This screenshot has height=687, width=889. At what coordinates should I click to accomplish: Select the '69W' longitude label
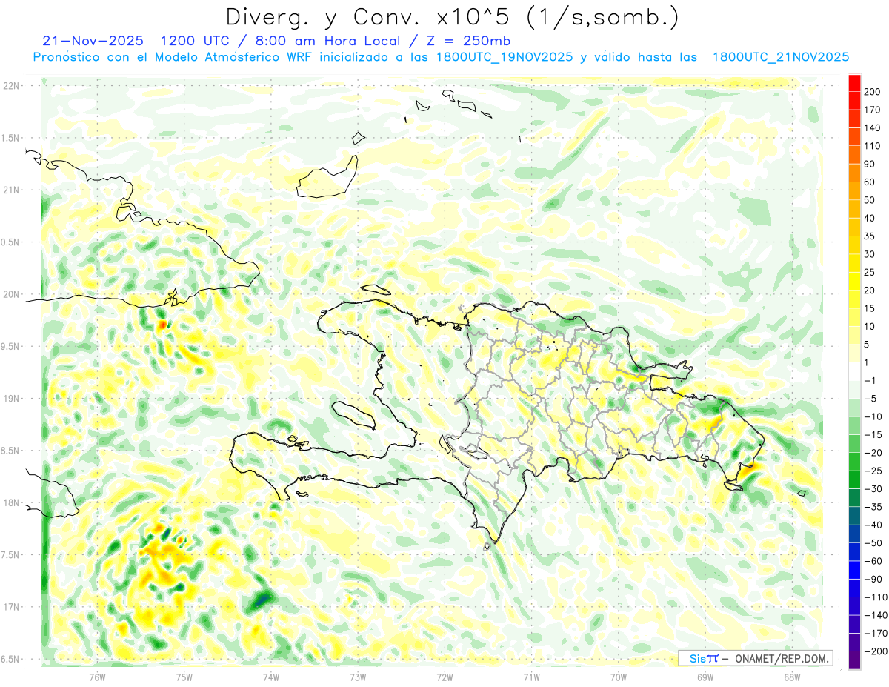(705, 677)
